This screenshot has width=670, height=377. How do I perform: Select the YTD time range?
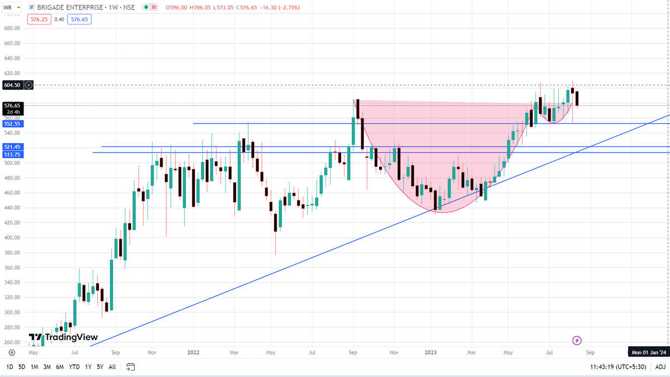74,367
